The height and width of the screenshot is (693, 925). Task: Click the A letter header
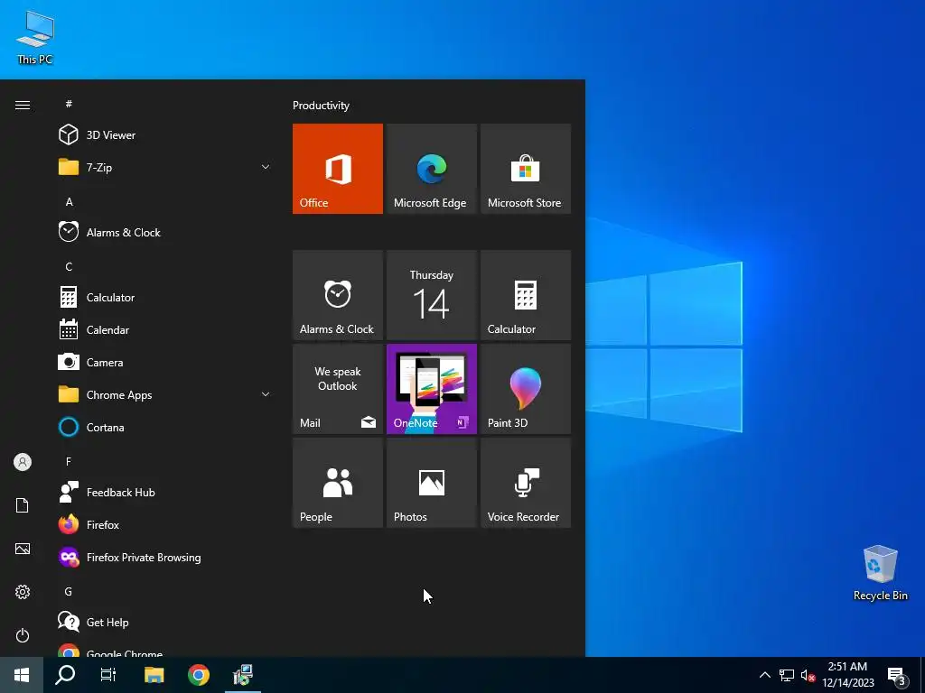pyautogui.click(x=69, y=201)
